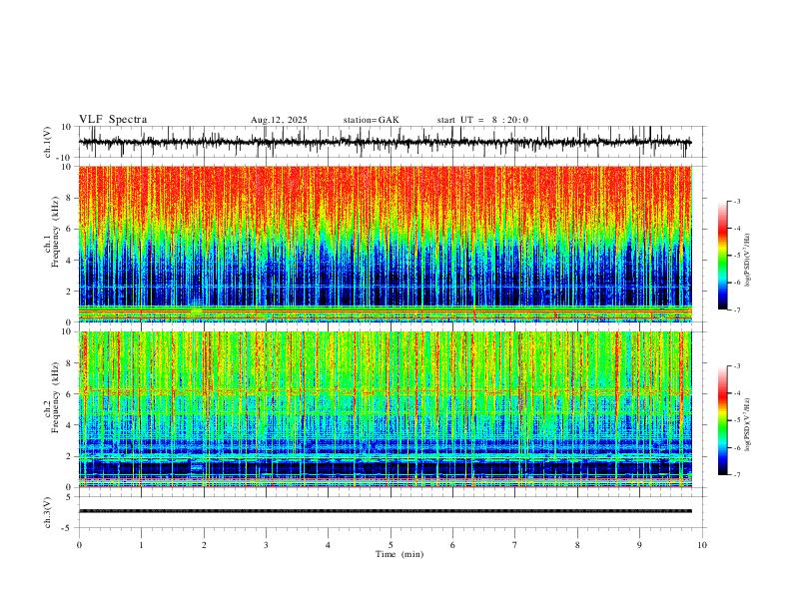Click the "-3" label on ch.1 color scale
Screen dimensions: 791x611
point(736,201)
